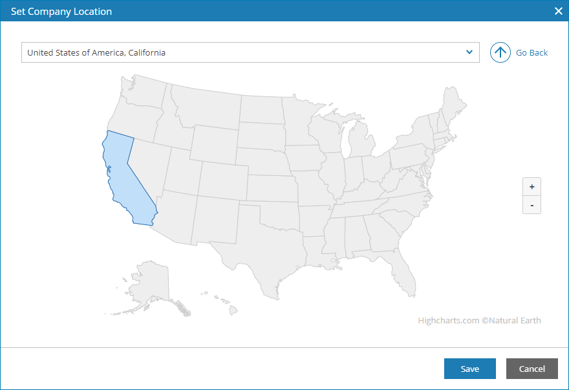Click the Save button

tap(470, 369)
